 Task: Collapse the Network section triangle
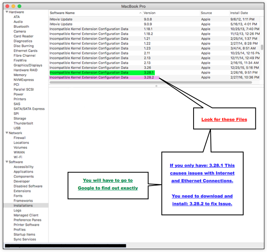coord(7,133)
